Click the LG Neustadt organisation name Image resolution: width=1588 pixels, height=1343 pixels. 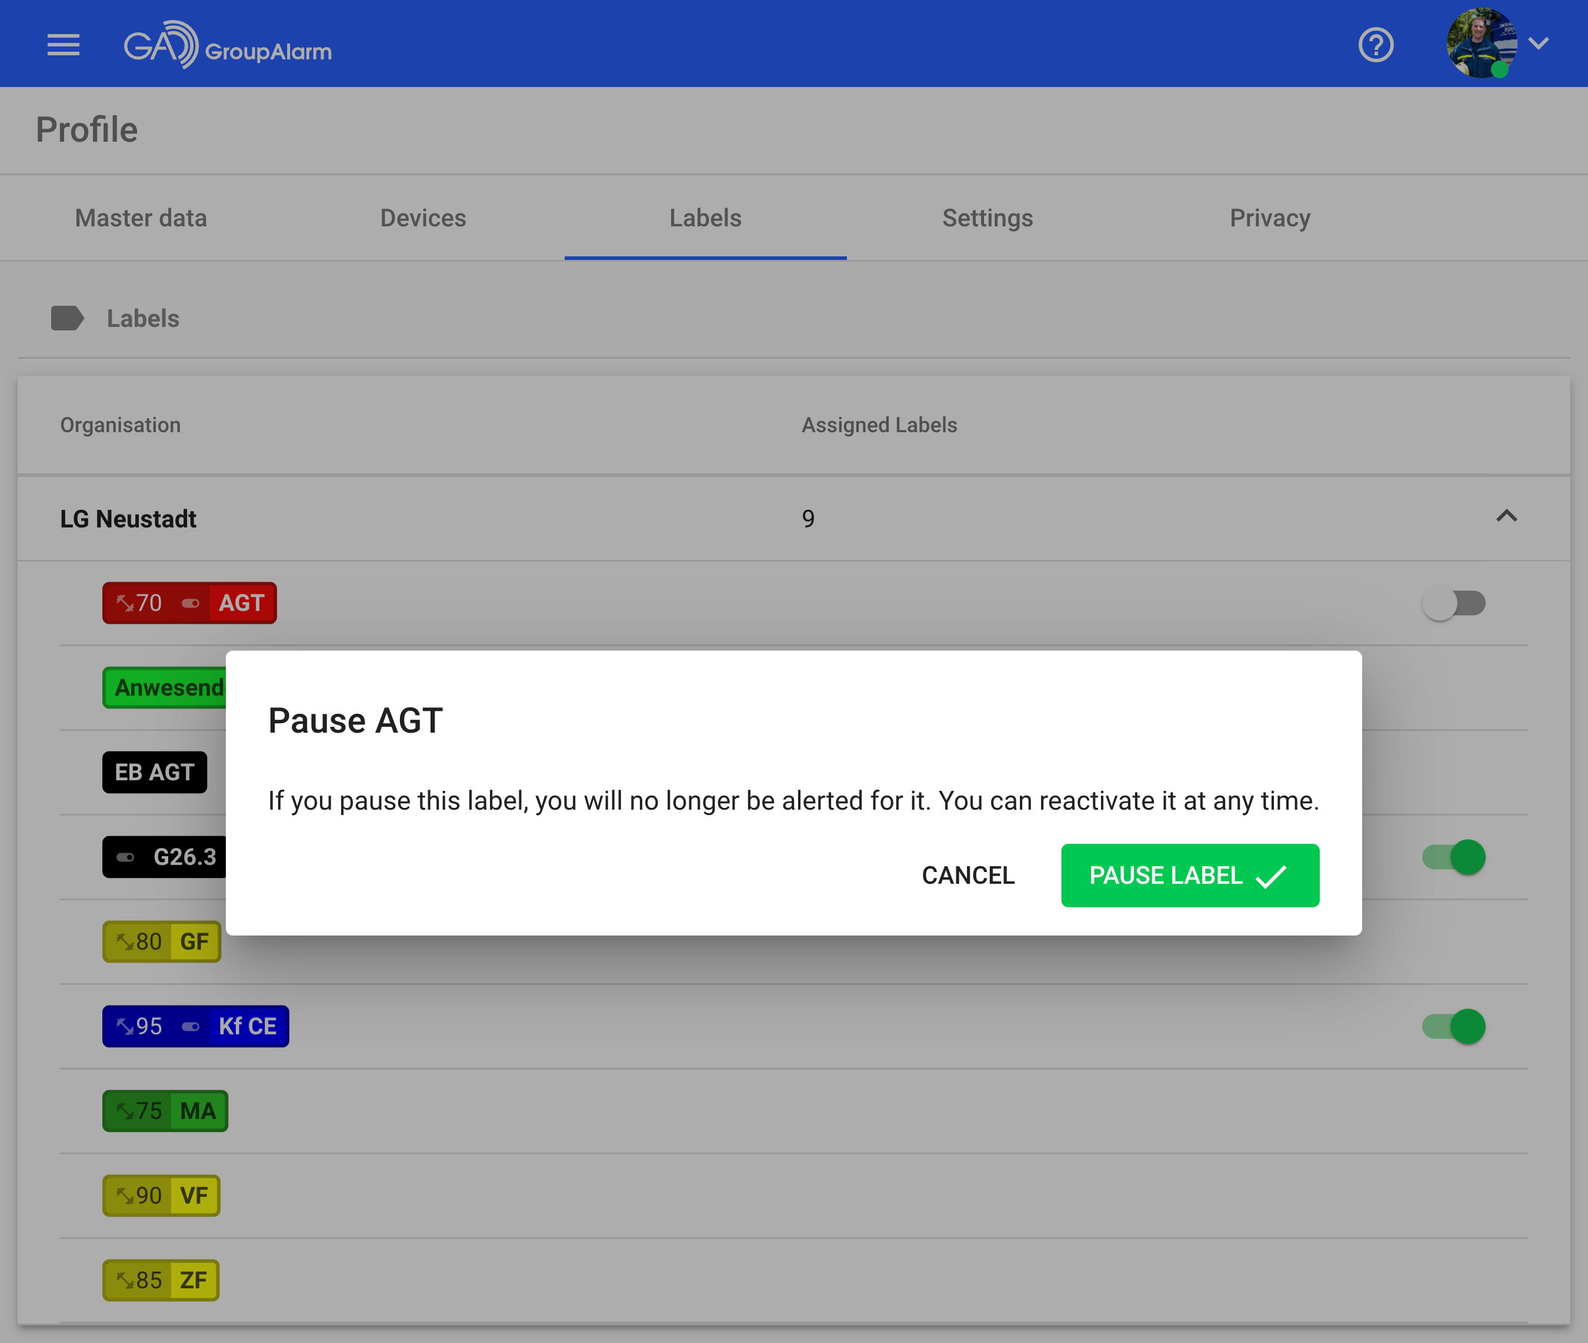click(128, 519)
